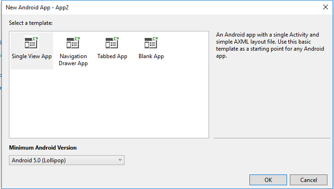Click the "New Android App - App2" title bar
The height and width of the screenshot is (189, 334).
(x=141, y=7)
